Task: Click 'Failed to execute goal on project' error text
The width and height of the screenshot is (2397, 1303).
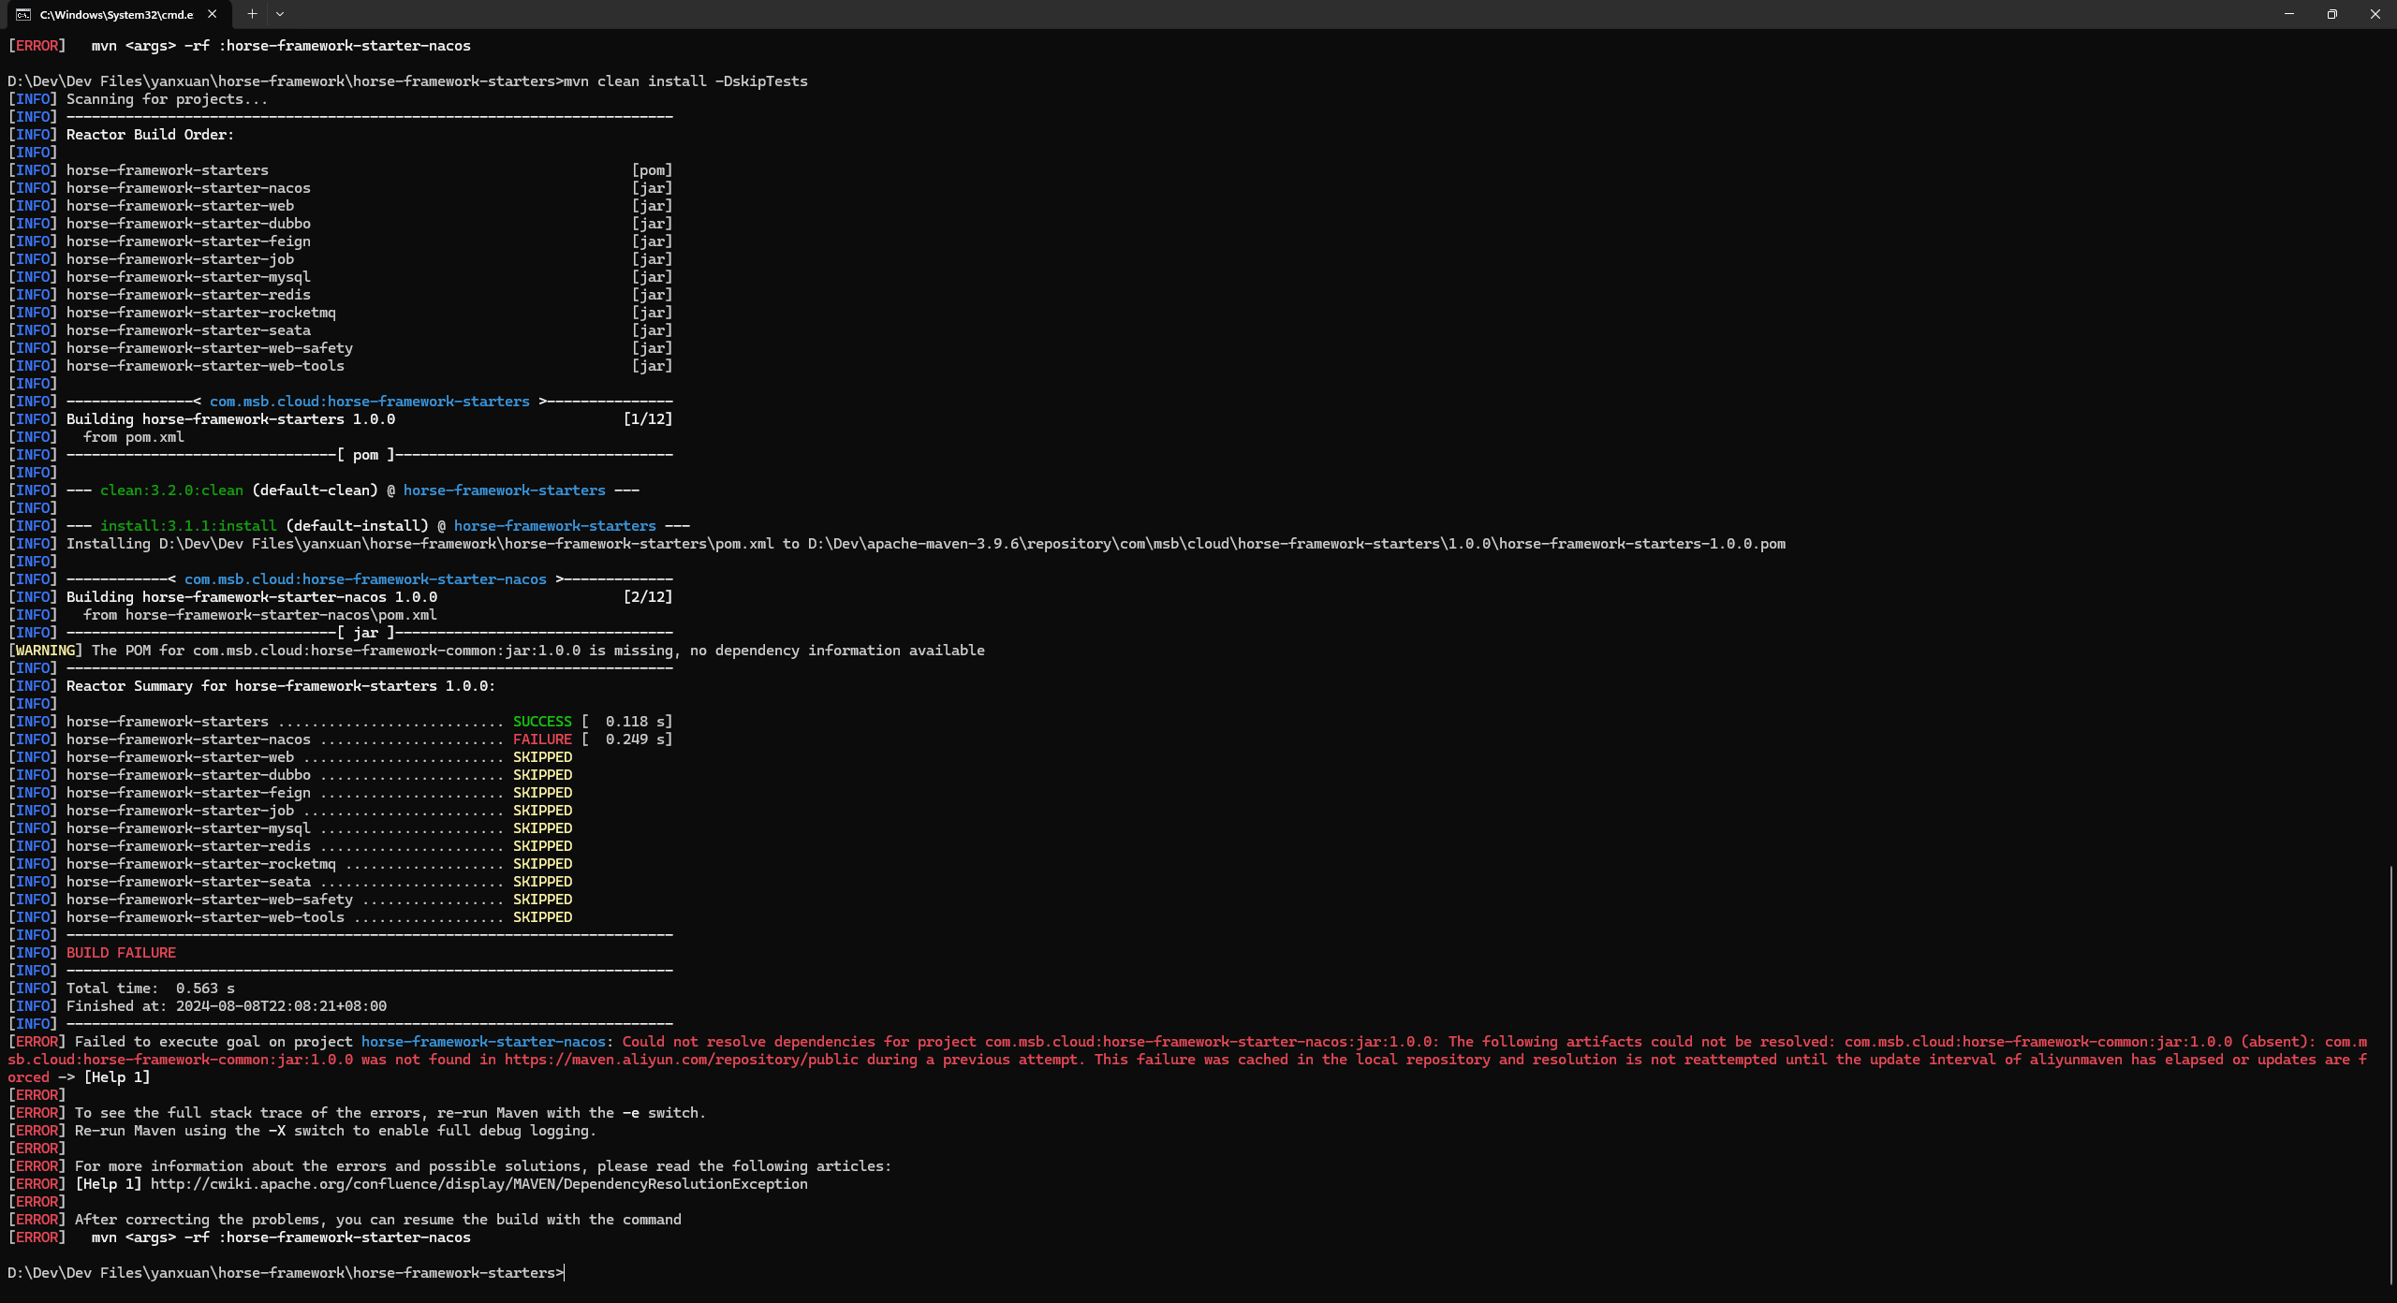Action: [x=213, y=1042]
